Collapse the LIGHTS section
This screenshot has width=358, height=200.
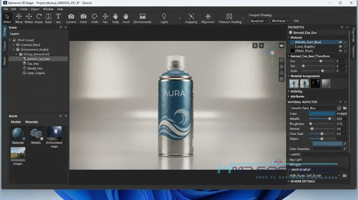point(288,155)
